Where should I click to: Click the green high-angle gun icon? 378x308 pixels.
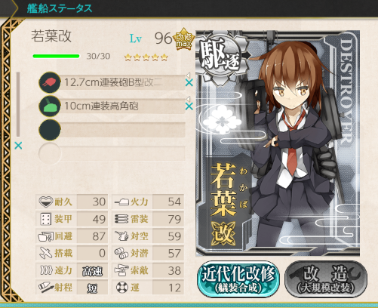[x=50, y=106]
